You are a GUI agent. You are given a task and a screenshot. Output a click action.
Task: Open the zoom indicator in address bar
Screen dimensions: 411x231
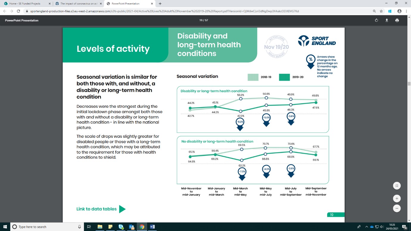[374, 11]
